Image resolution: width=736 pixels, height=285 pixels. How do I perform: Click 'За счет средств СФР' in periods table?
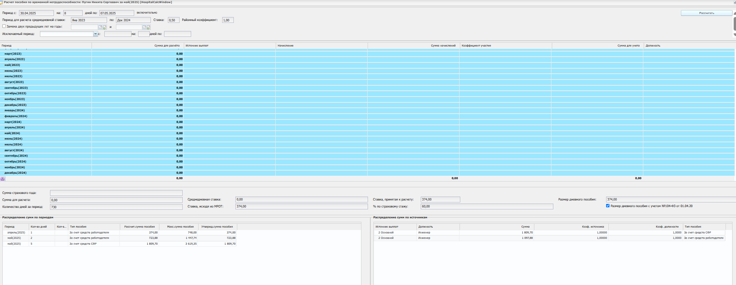point(83,244)
